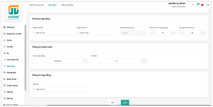Decrease Thời hạn xác nhận with minus button
Image resolution: width=213 pixels, height=107 pixels.
[152, 33]
